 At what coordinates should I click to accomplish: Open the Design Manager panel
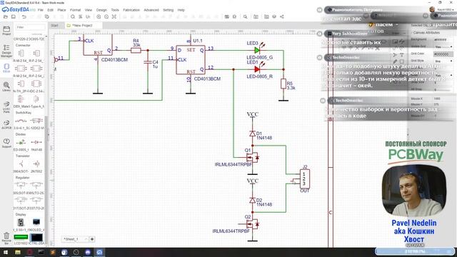point(6,51)
